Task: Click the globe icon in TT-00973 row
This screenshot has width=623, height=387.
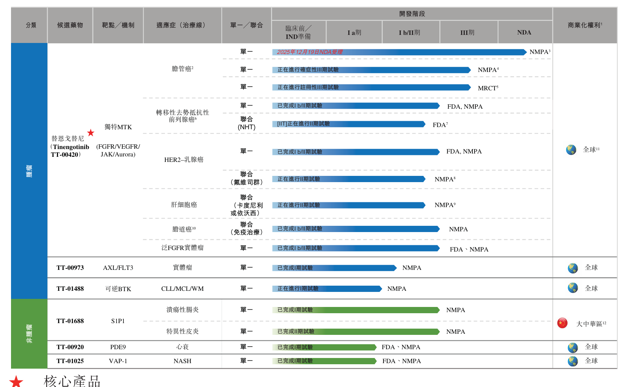Action: [x=573, y=268]
